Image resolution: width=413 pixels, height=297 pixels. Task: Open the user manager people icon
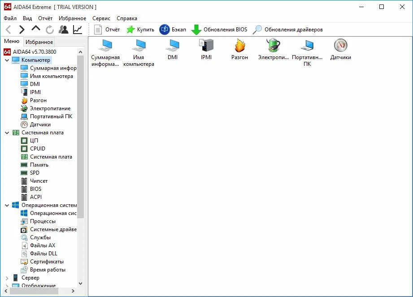click(x=64, y=30)
